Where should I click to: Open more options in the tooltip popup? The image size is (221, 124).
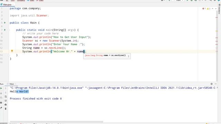click(x=128, y=56)
